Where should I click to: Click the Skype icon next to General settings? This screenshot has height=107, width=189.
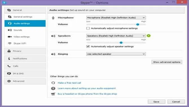(x=10, y=17)
